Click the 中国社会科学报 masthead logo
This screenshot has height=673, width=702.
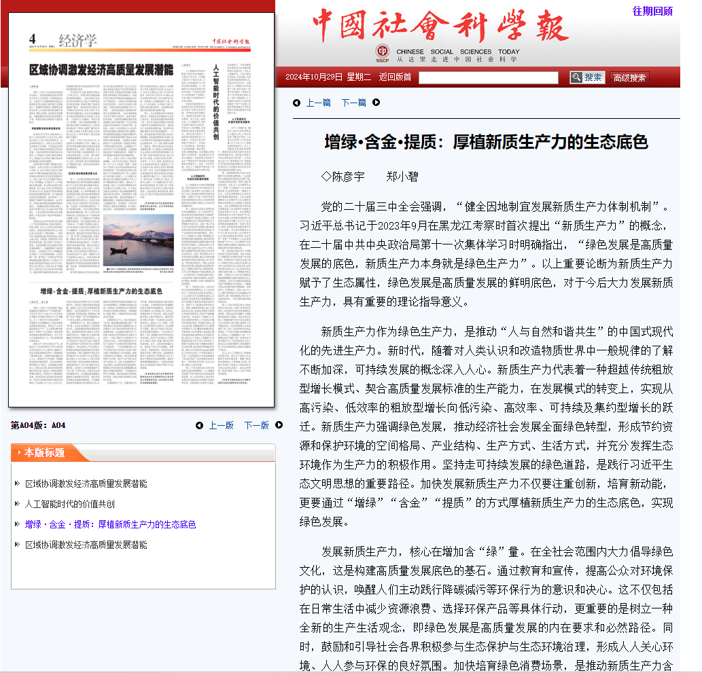(x=440, y=25)
